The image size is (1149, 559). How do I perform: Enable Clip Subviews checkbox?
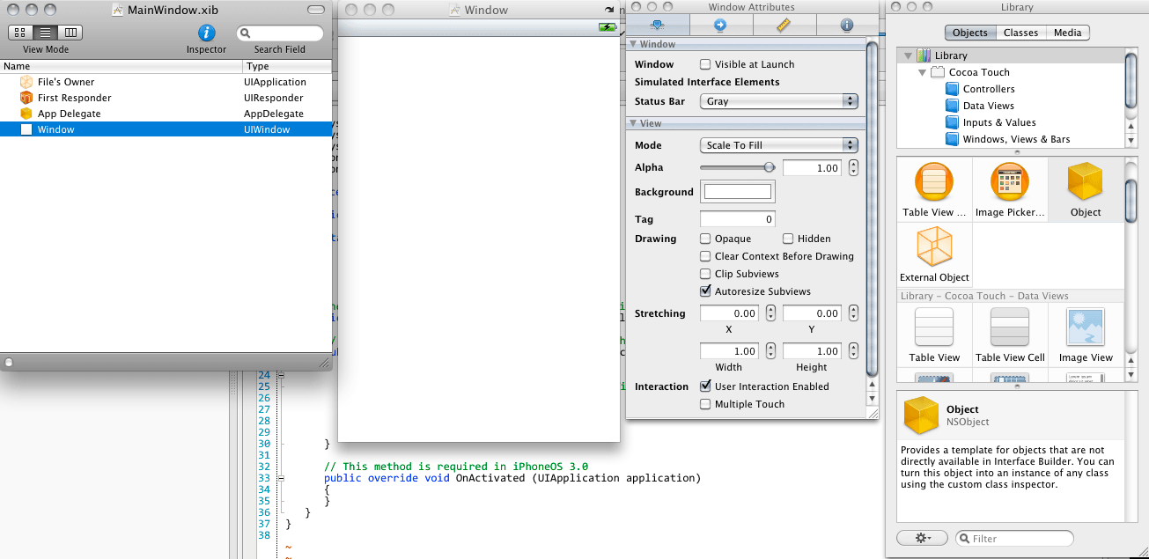point(705,274)
